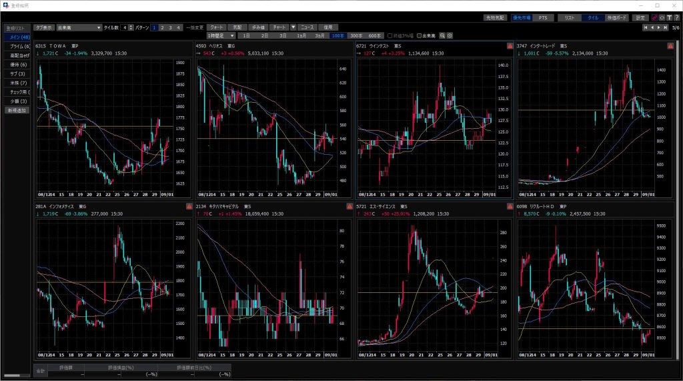683x381 pixels.
Task: Expand the arrow next to チャート button
Action: [x=293, y=27]
